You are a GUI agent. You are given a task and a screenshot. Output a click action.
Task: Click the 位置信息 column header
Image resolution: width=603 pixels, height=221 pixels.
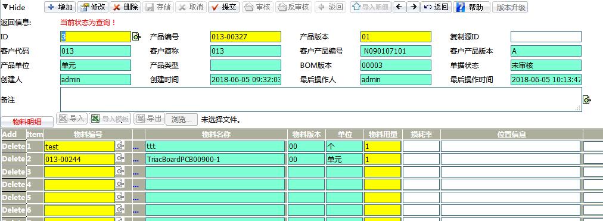coord(511,135)
